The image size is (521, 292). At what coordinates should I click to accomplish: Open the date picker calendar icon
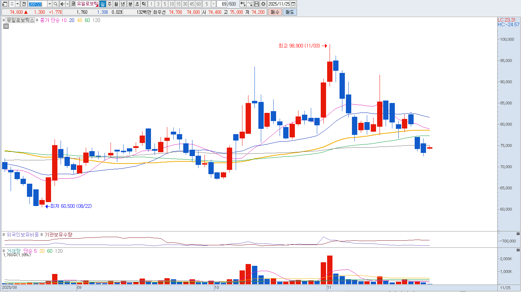[x=293, y=4]
